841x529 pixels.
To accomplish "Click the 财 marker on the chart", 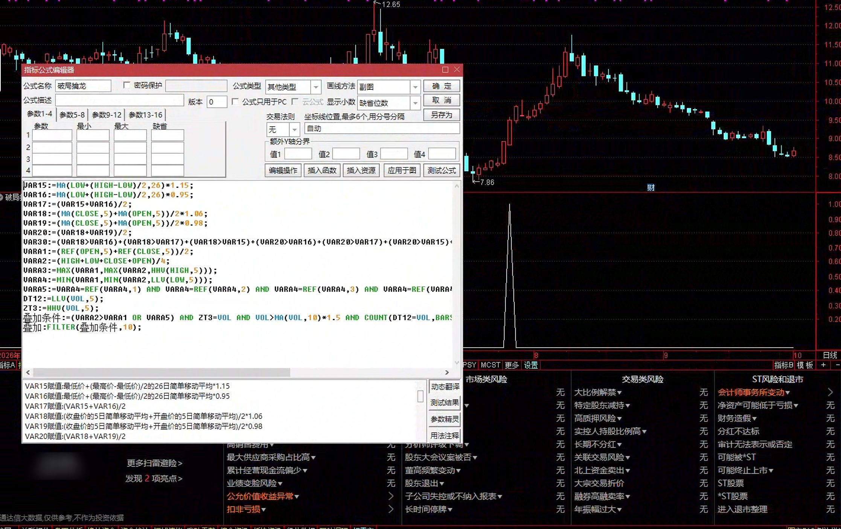I will pos(651,187).
